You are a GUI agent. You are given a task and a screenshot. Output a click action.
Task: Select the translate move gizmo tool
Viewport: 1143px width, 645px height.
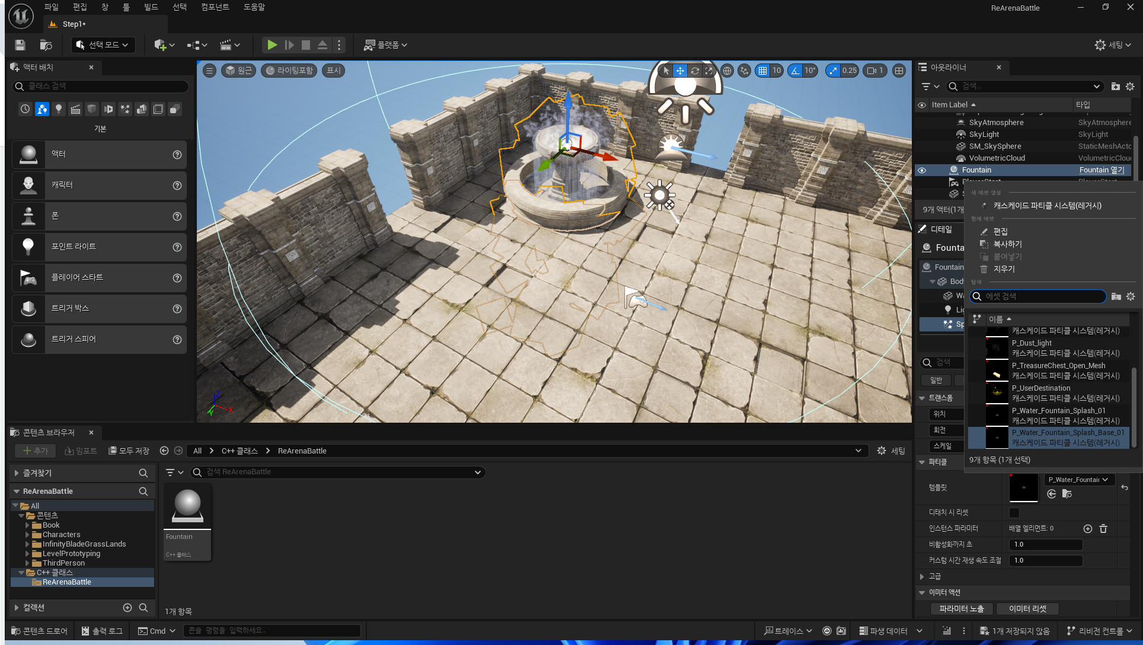click(x=680, y=71)
